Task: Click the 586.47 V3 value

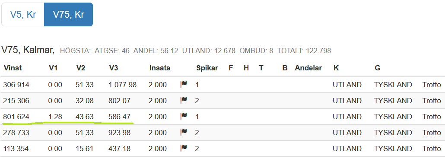Action: [120, 117]
